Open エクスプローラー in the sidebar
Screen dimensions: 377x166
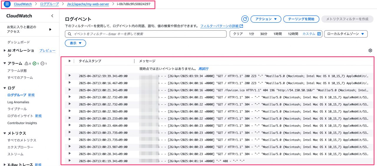tap(20, 147)
